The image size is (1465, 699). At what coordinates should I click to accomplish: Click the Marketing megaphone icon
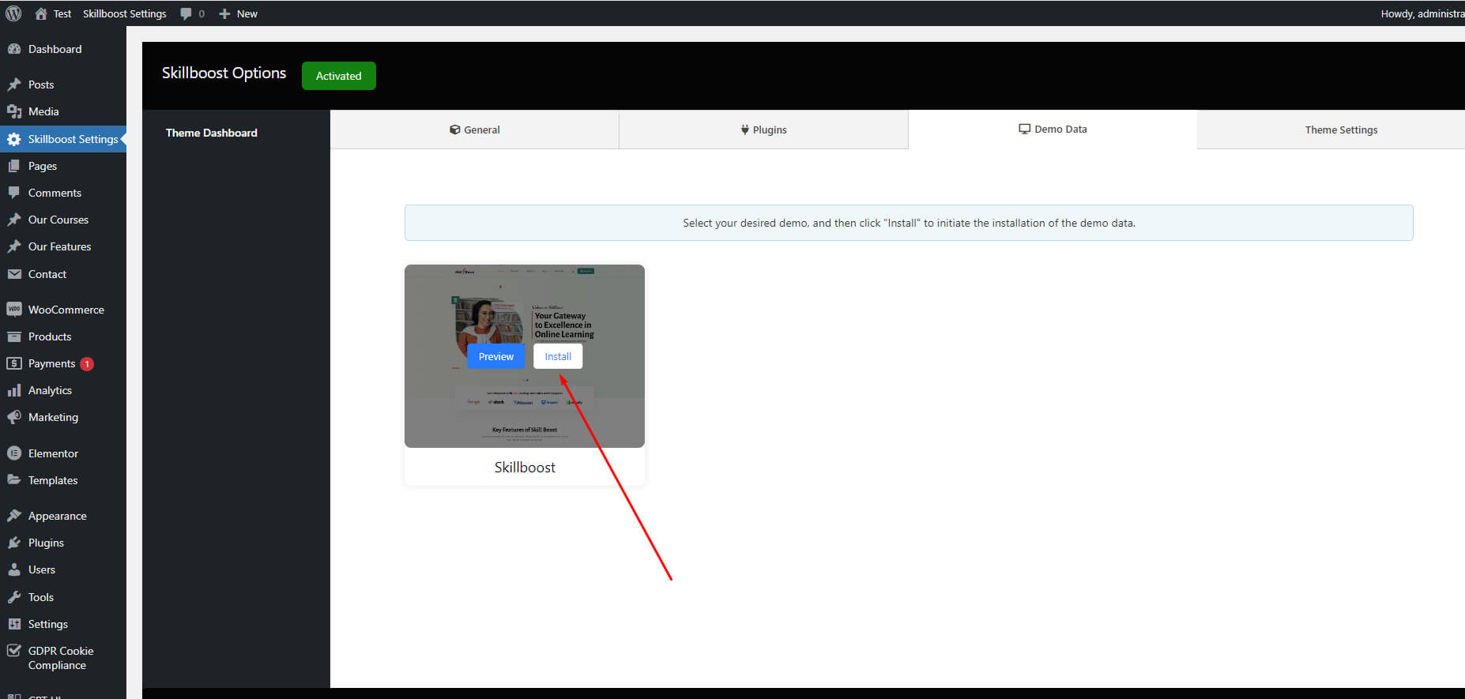coord(14,417)
